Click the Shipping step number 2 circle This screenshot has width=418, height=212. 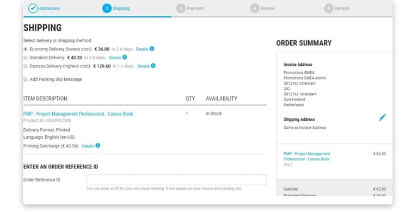click(107, 8)
